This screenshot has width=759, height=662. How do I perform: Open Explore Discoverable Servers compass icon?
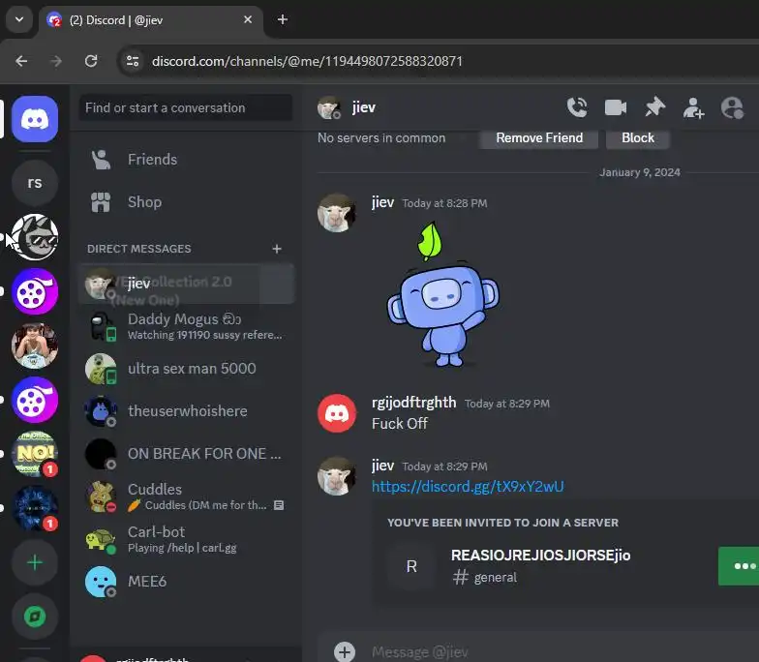[35, 617]
